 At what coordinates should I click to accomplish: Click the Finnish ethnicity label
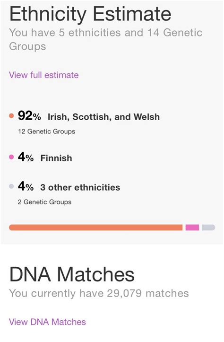coord(56,158)
